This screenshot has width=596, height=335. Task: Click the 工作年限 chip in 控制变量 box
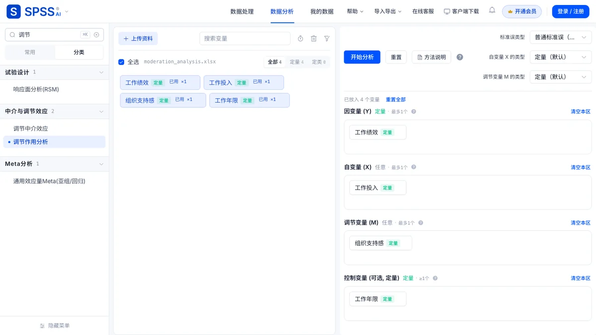coord(377,299)
